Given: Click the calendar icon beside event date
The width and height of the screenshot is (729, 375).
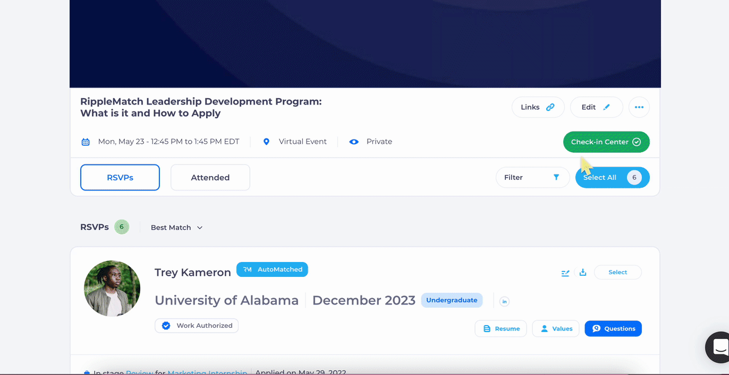Looking at the screenshot, I should (86, 142).
